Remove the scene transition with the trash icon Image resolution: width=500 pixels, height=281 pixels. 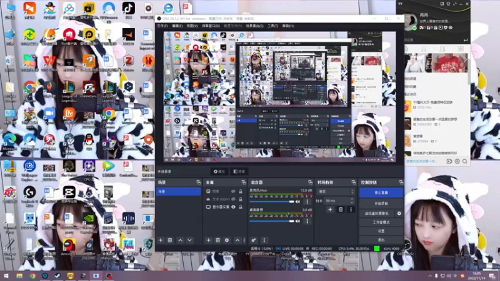tap(341, 210)
